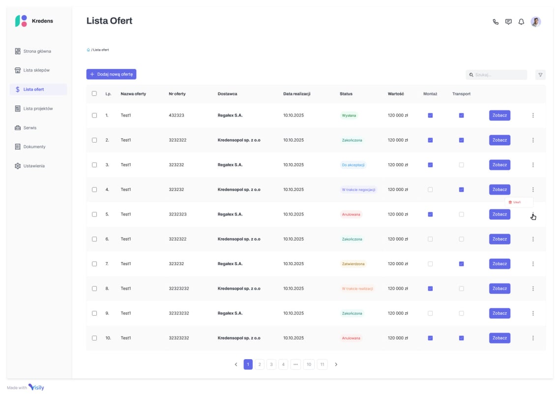This screenshot has height=397, width=560.
Task: Open the Dokumenty icon in the sidebar
Action: 18,147
